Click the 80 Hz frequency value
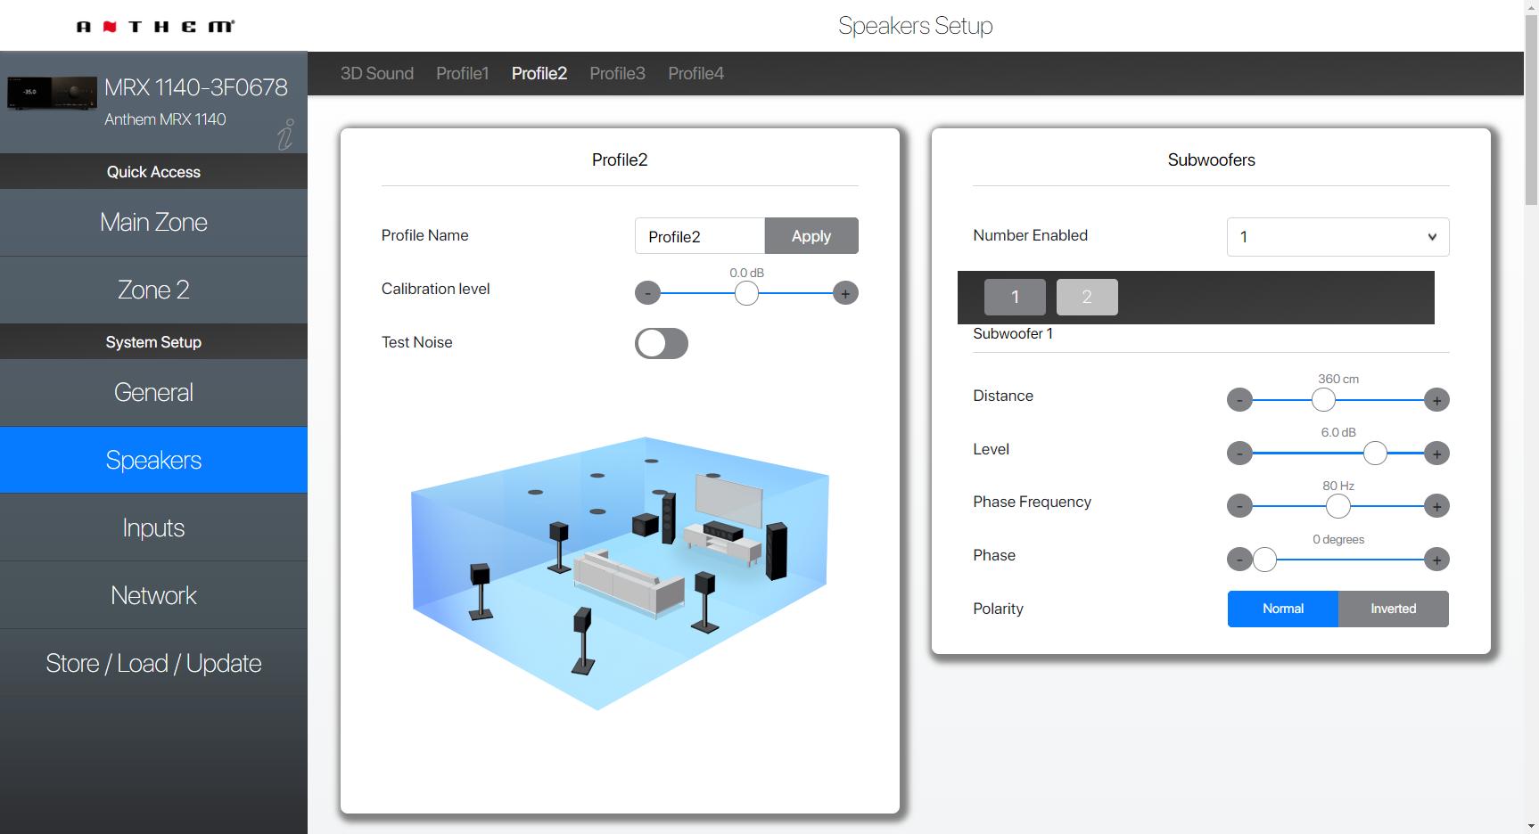The height and width of the screenshot is (834, 1539). point(1338,487)
